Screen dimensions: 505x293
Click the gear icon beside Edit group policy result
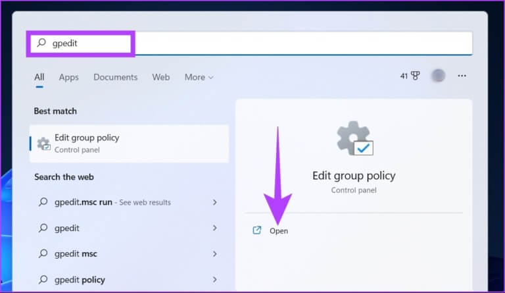[x=43, y=144]
